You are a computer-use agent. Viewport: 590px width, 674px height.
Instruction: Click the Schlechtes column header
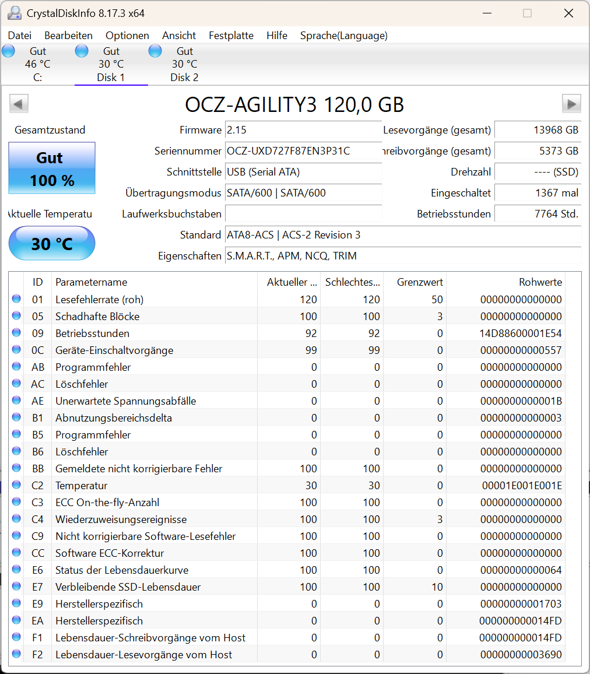352,282
